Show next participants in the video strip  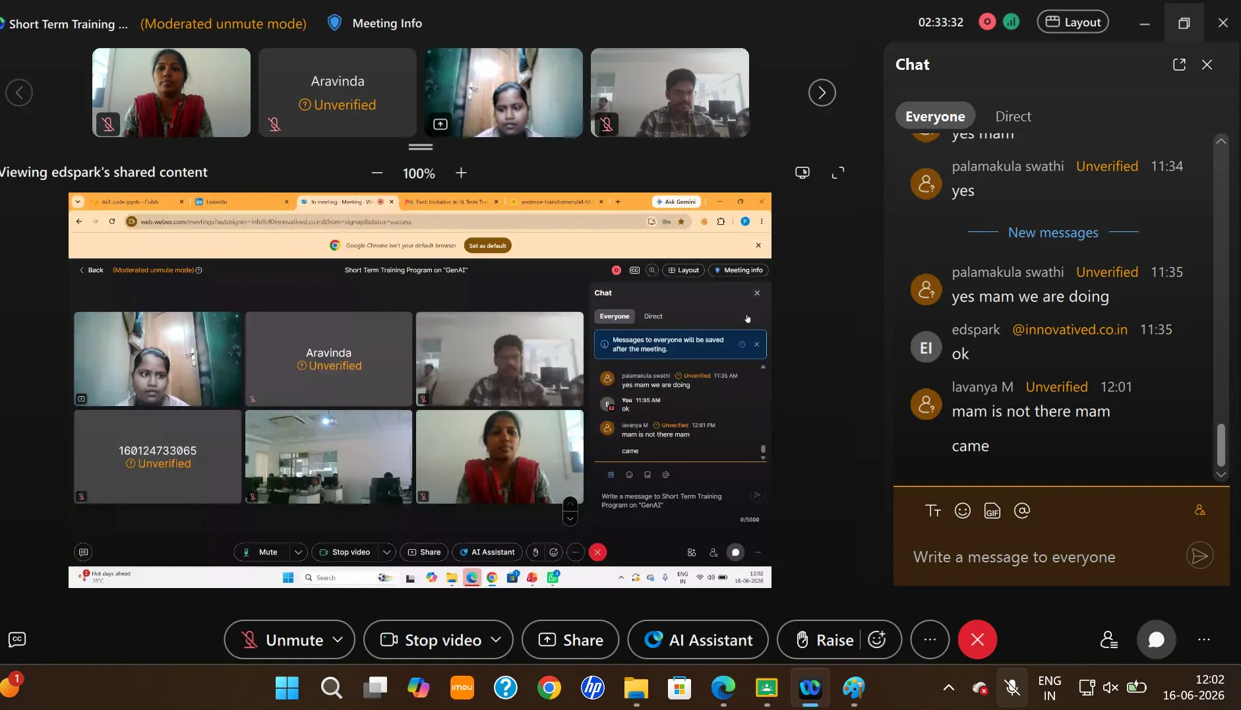point(822,92)
